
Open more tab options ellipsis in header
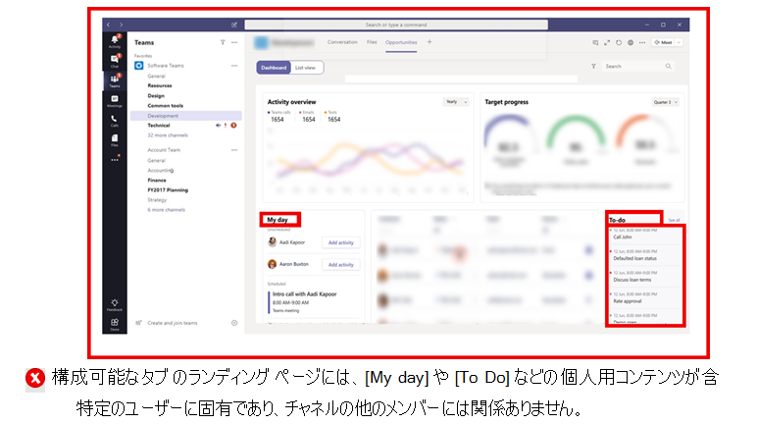642,42
